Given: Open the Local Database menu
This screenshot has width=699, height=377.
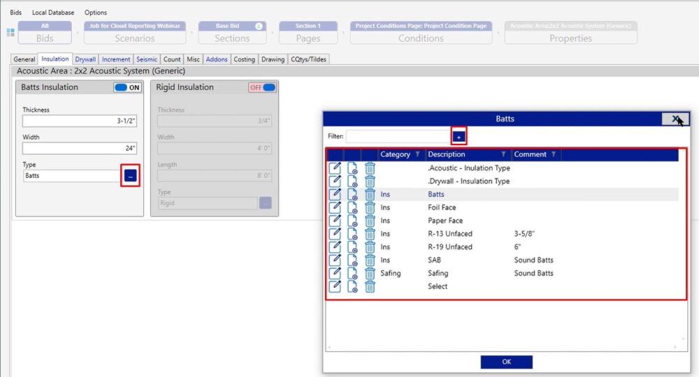Looking at the screenshot, I should pos(53,13).
